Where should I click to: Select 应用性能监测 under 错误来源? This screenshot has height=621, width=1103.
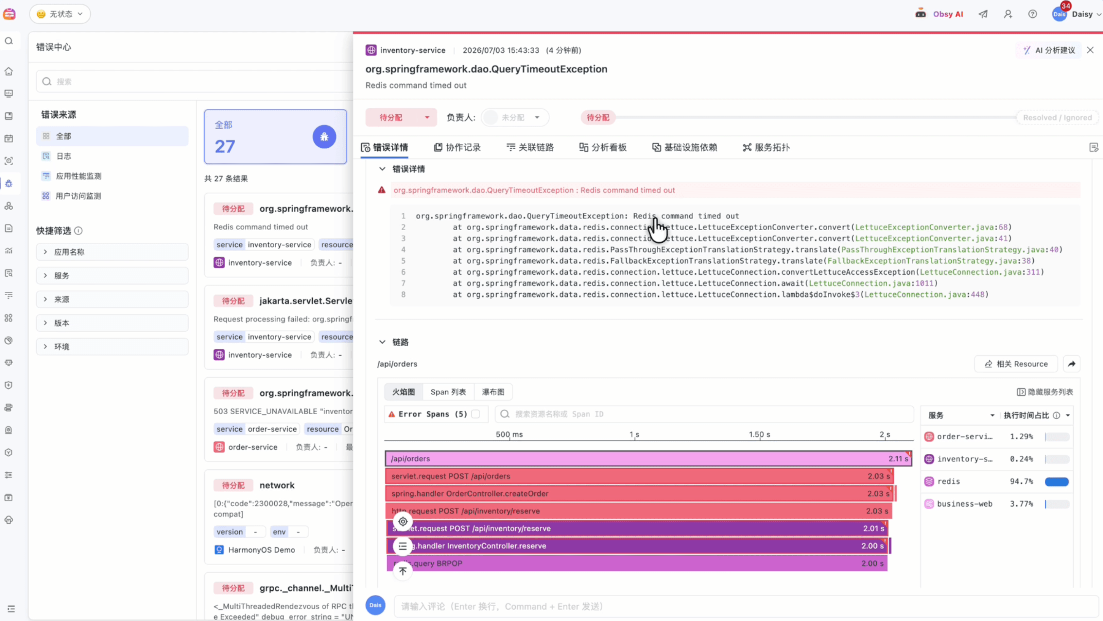coord(112,176)
